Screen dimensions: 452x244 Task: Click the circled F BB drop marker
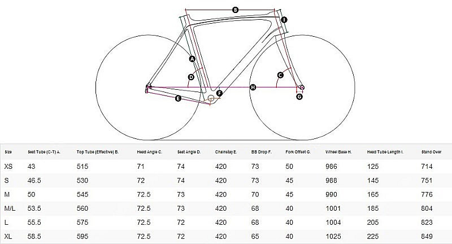[x=219, y=93]
